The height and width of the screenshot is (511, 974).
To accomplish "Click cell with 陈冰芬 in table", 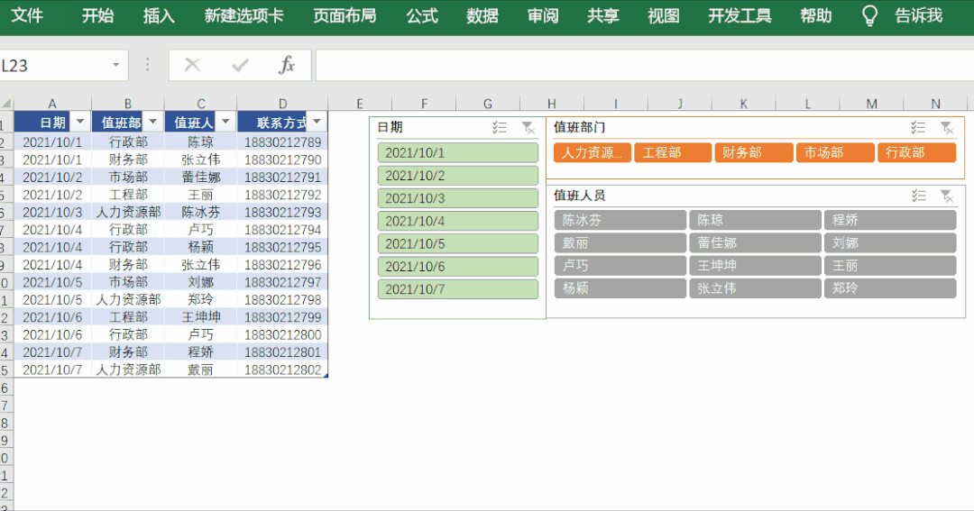I will pyautogui.click(x=200, y=213).
